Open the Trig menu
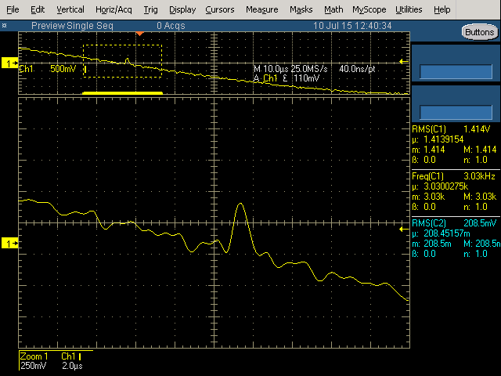The height and width of the screenshot is (376, 501). click(x=151, y=10)
